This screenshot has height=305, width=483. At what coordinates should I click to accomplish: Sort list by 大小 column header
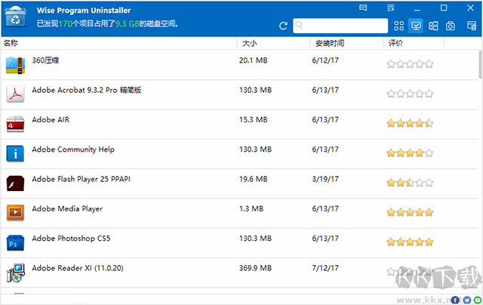pyautogui.click(x=272, y=44)
